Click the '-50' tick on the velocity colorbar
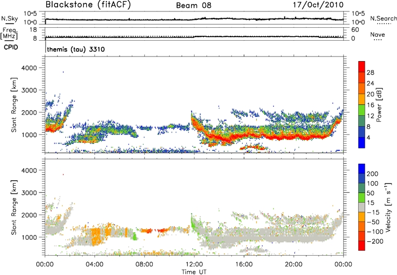The height and width of the screenshot is (275, 397). [x=373, y=222]
